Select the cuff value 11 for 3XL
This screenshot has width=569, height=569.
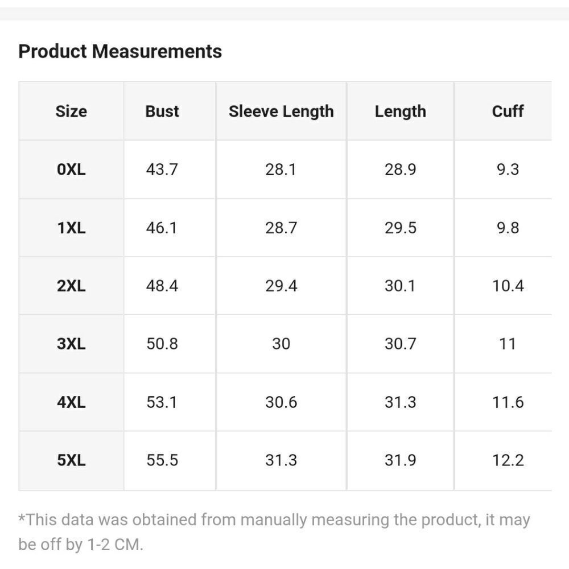pos(508,344)
